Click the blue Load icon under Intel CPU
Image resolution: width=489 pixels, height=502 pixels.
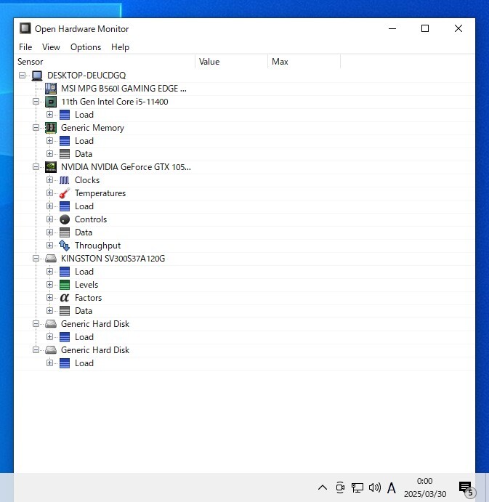coord(65,115)
